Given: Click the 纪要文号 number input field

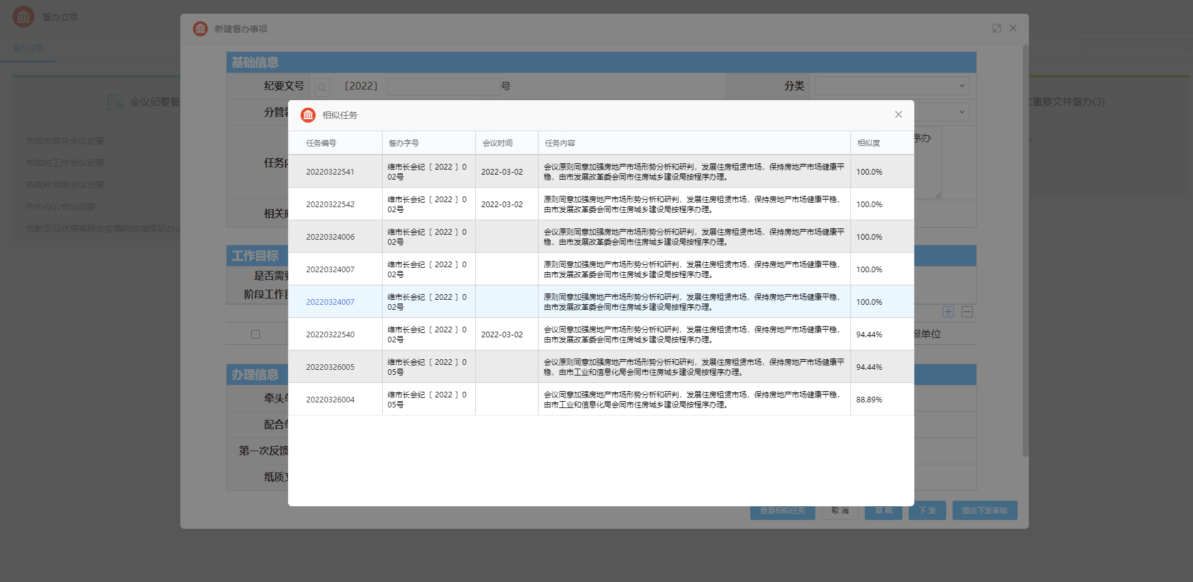Looking at the screenshot, I should click(444, 86).
